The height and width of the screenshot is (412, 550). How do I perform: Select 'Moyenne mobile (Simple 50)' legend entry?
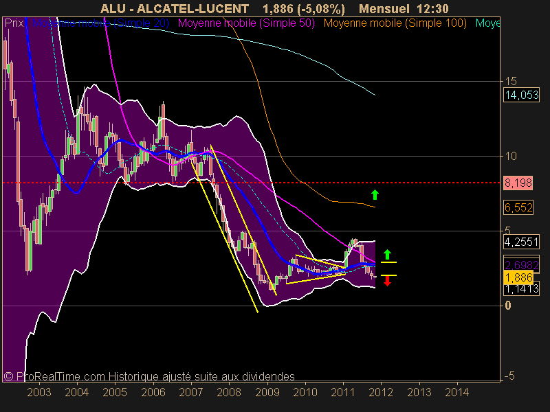click(246, 23)
